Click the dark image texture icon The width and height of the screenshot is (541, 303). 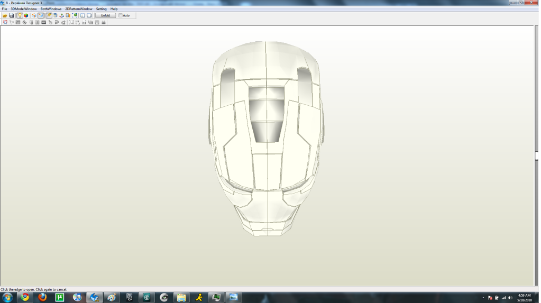coord(44,22)
